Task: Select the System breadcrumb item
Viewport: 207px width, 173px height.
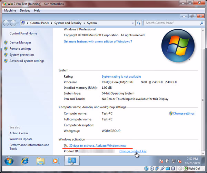Action: (x=92, y=23)
